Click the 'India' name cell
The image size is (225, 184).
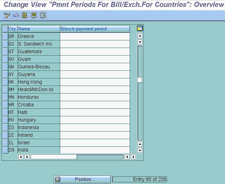(x=39, y=150)
